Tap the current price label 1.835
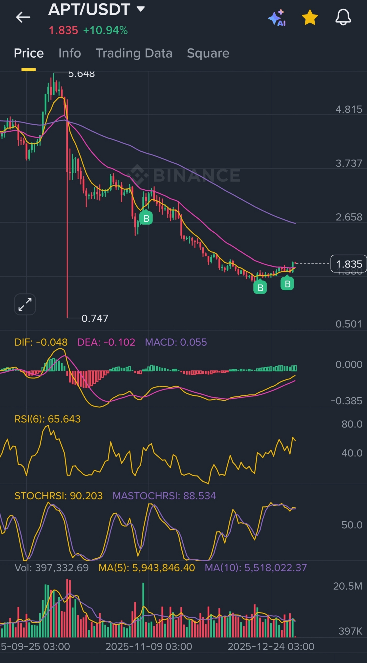367x663 pixels. [x=349, y=264]
